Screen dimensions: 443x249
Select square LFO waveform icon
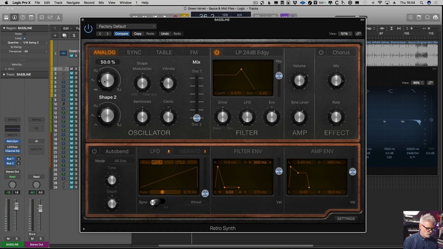pos(180,162)
